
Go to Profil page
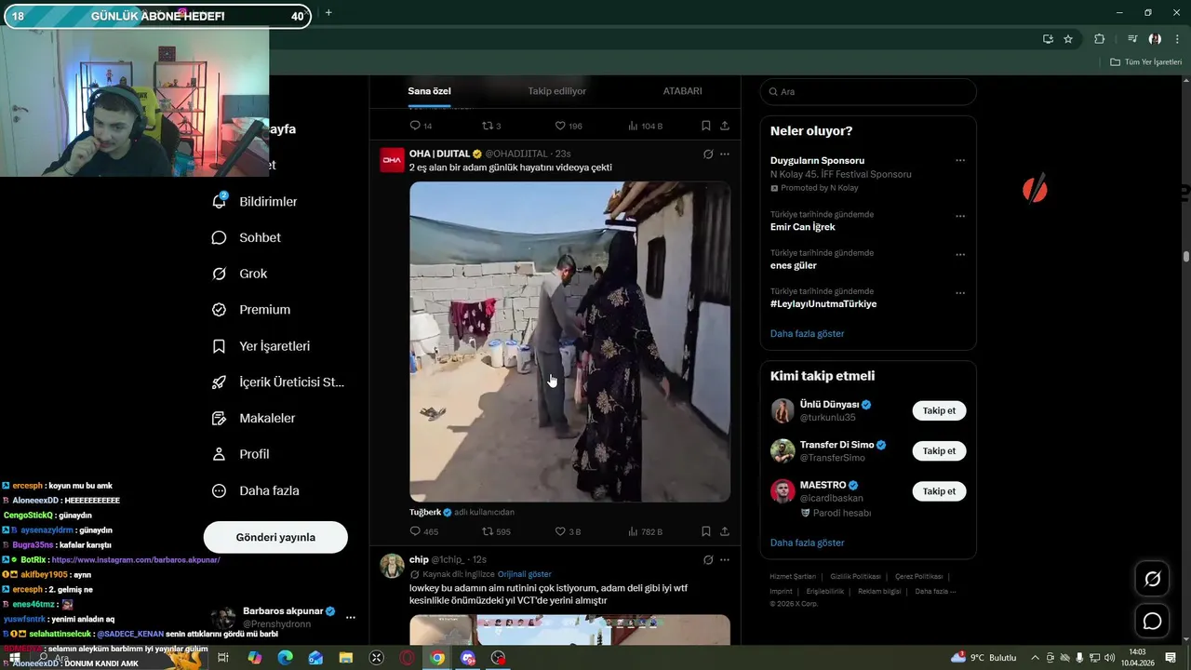(240, 454)
